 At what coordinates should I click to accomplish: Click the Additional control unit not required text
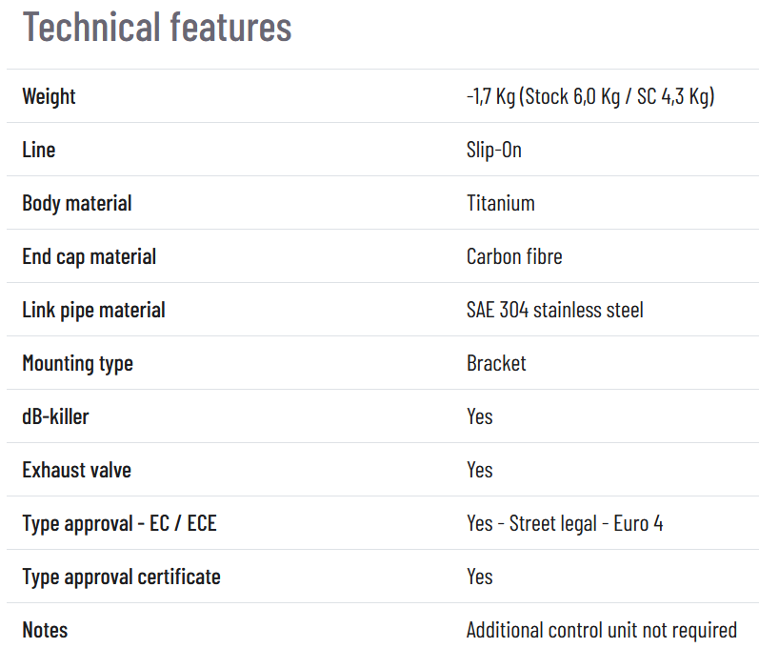(601, 630)
